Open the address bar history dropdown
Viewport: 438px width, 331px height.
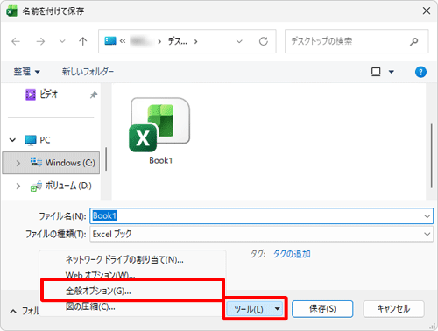[x=239, y=41]
